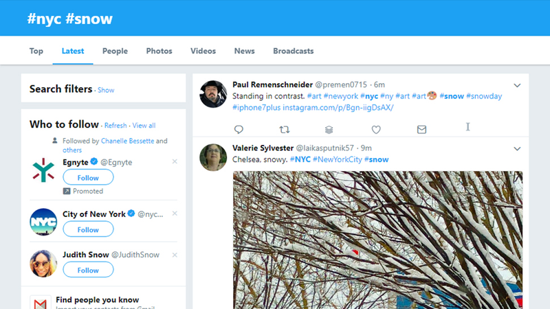Go to the News tab
The image size is (550, 309).
coord(245,51)
